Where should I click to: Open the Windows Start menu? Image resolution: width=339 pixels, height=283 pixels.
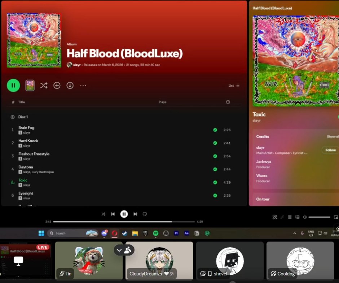coord(41,233)
